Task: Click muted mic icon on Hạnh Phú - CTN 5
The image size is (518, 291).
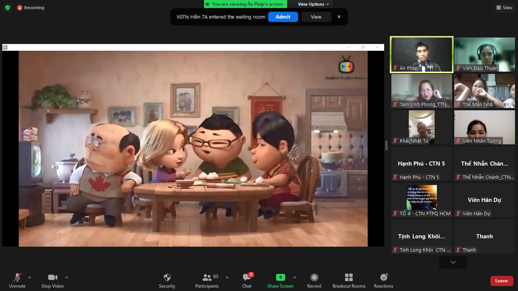Action: (395, 177)
